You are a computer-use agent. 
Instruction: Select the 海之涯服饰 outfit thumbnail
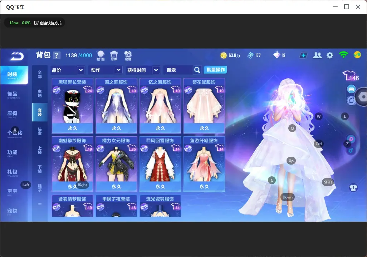point(116,106)
